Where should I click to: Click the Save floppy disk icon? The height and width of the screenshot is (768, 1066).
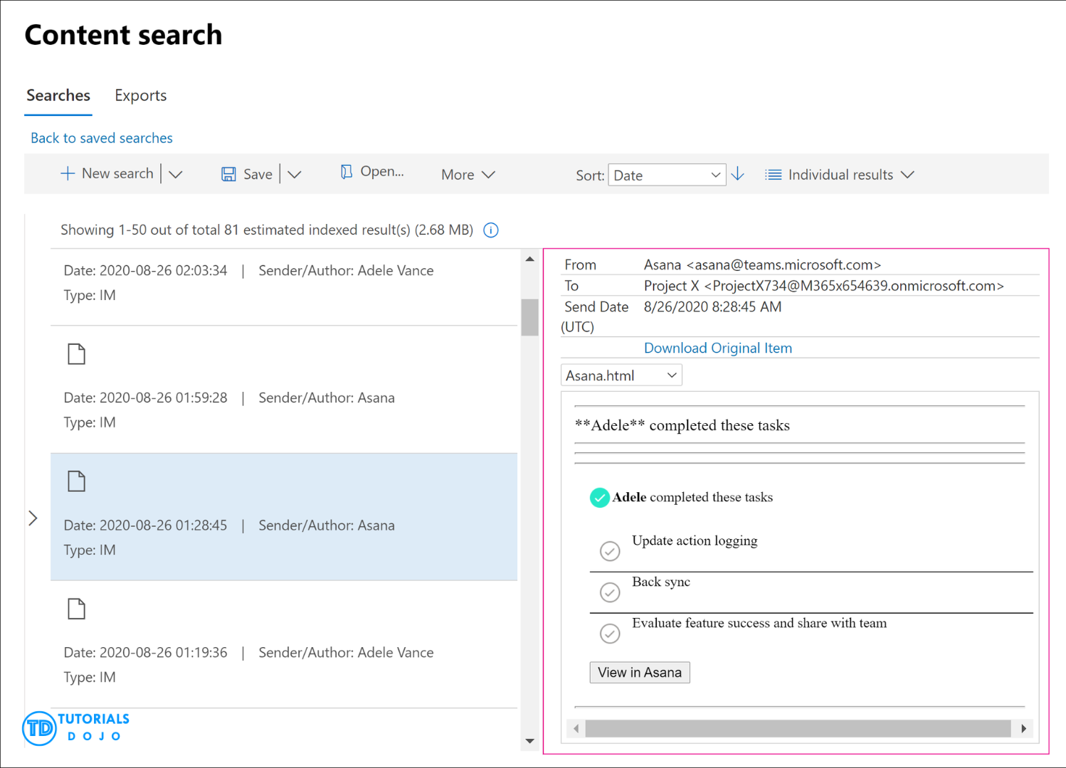point(228,174)
